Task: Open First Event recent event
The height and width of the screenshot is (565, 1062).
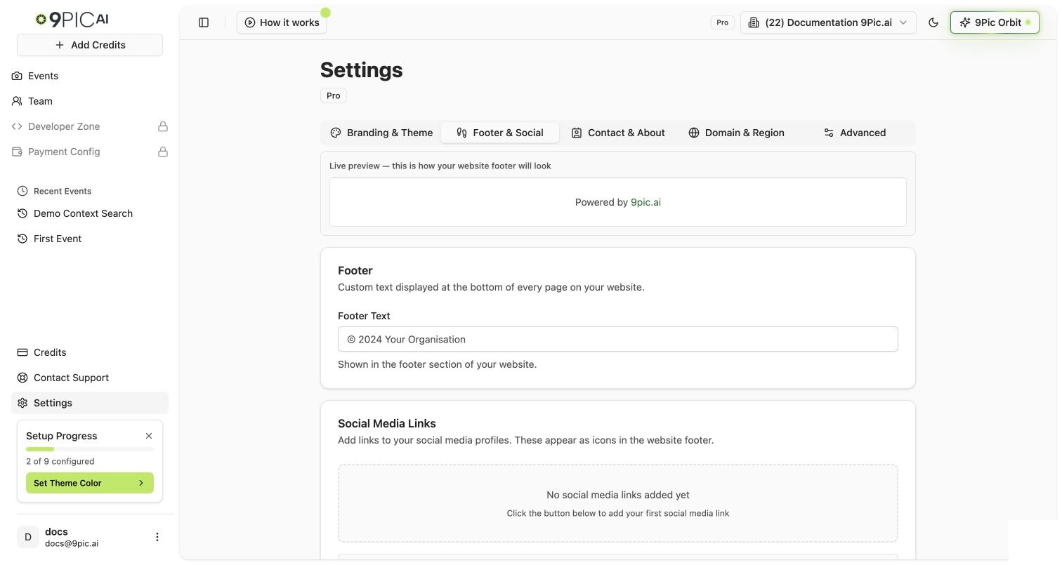Action: point(90,239)
